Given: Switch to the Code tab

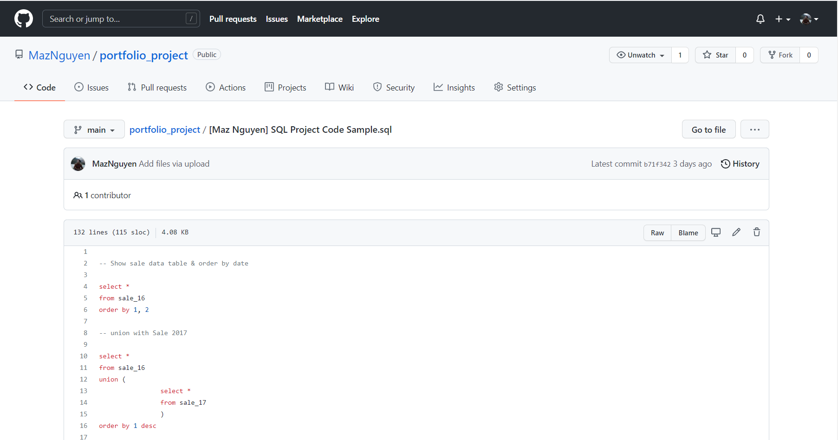Looking at the screenshot, I should 39,87.
